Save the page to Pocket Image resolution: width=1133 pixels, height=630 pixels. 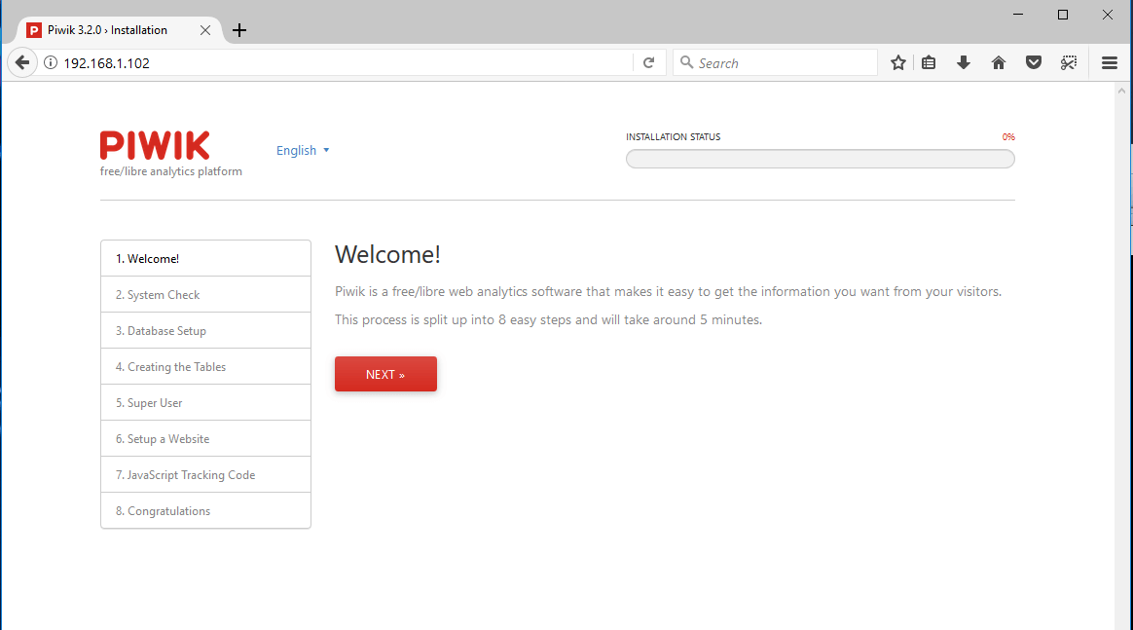[1034, 63]
